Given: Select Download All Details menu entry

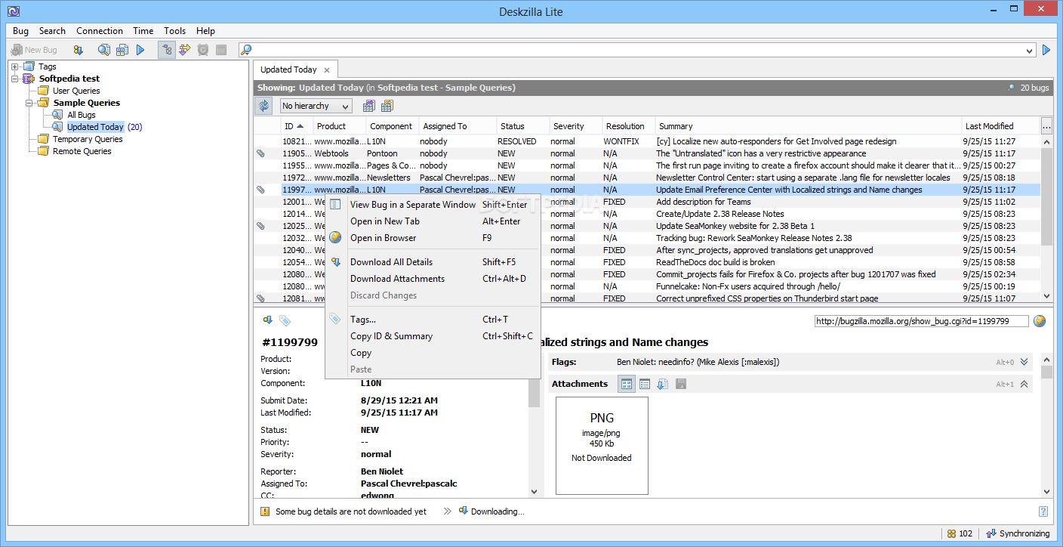Looking at the screenshot, I should click(x=391, y=262).
